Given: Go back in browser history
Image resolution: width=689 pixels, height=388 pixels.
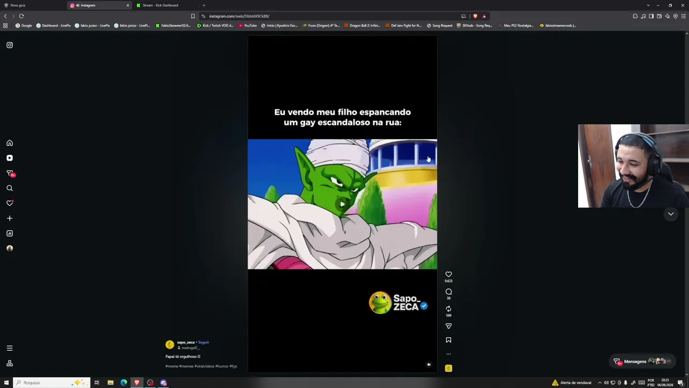Looking at the screenshot, I should tap(5, 16).
